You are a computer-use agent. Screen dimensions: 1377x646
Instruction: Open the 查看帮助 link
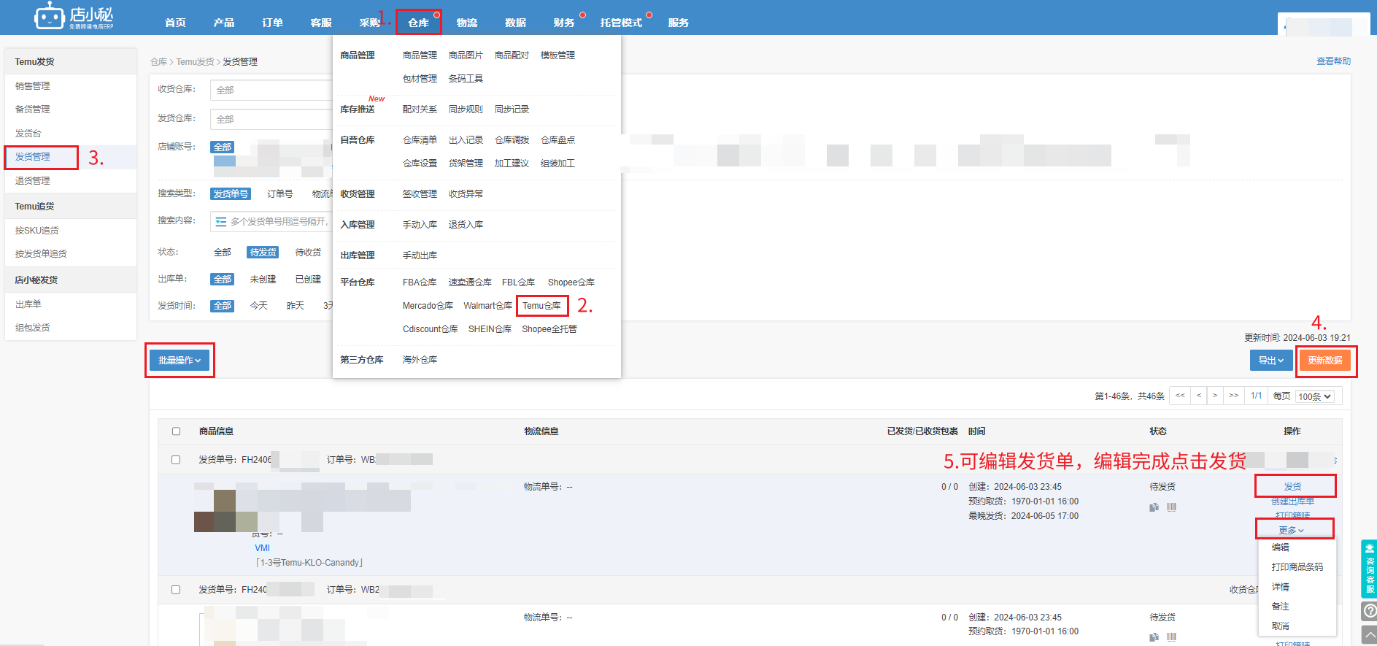(x=1333, y=61)
